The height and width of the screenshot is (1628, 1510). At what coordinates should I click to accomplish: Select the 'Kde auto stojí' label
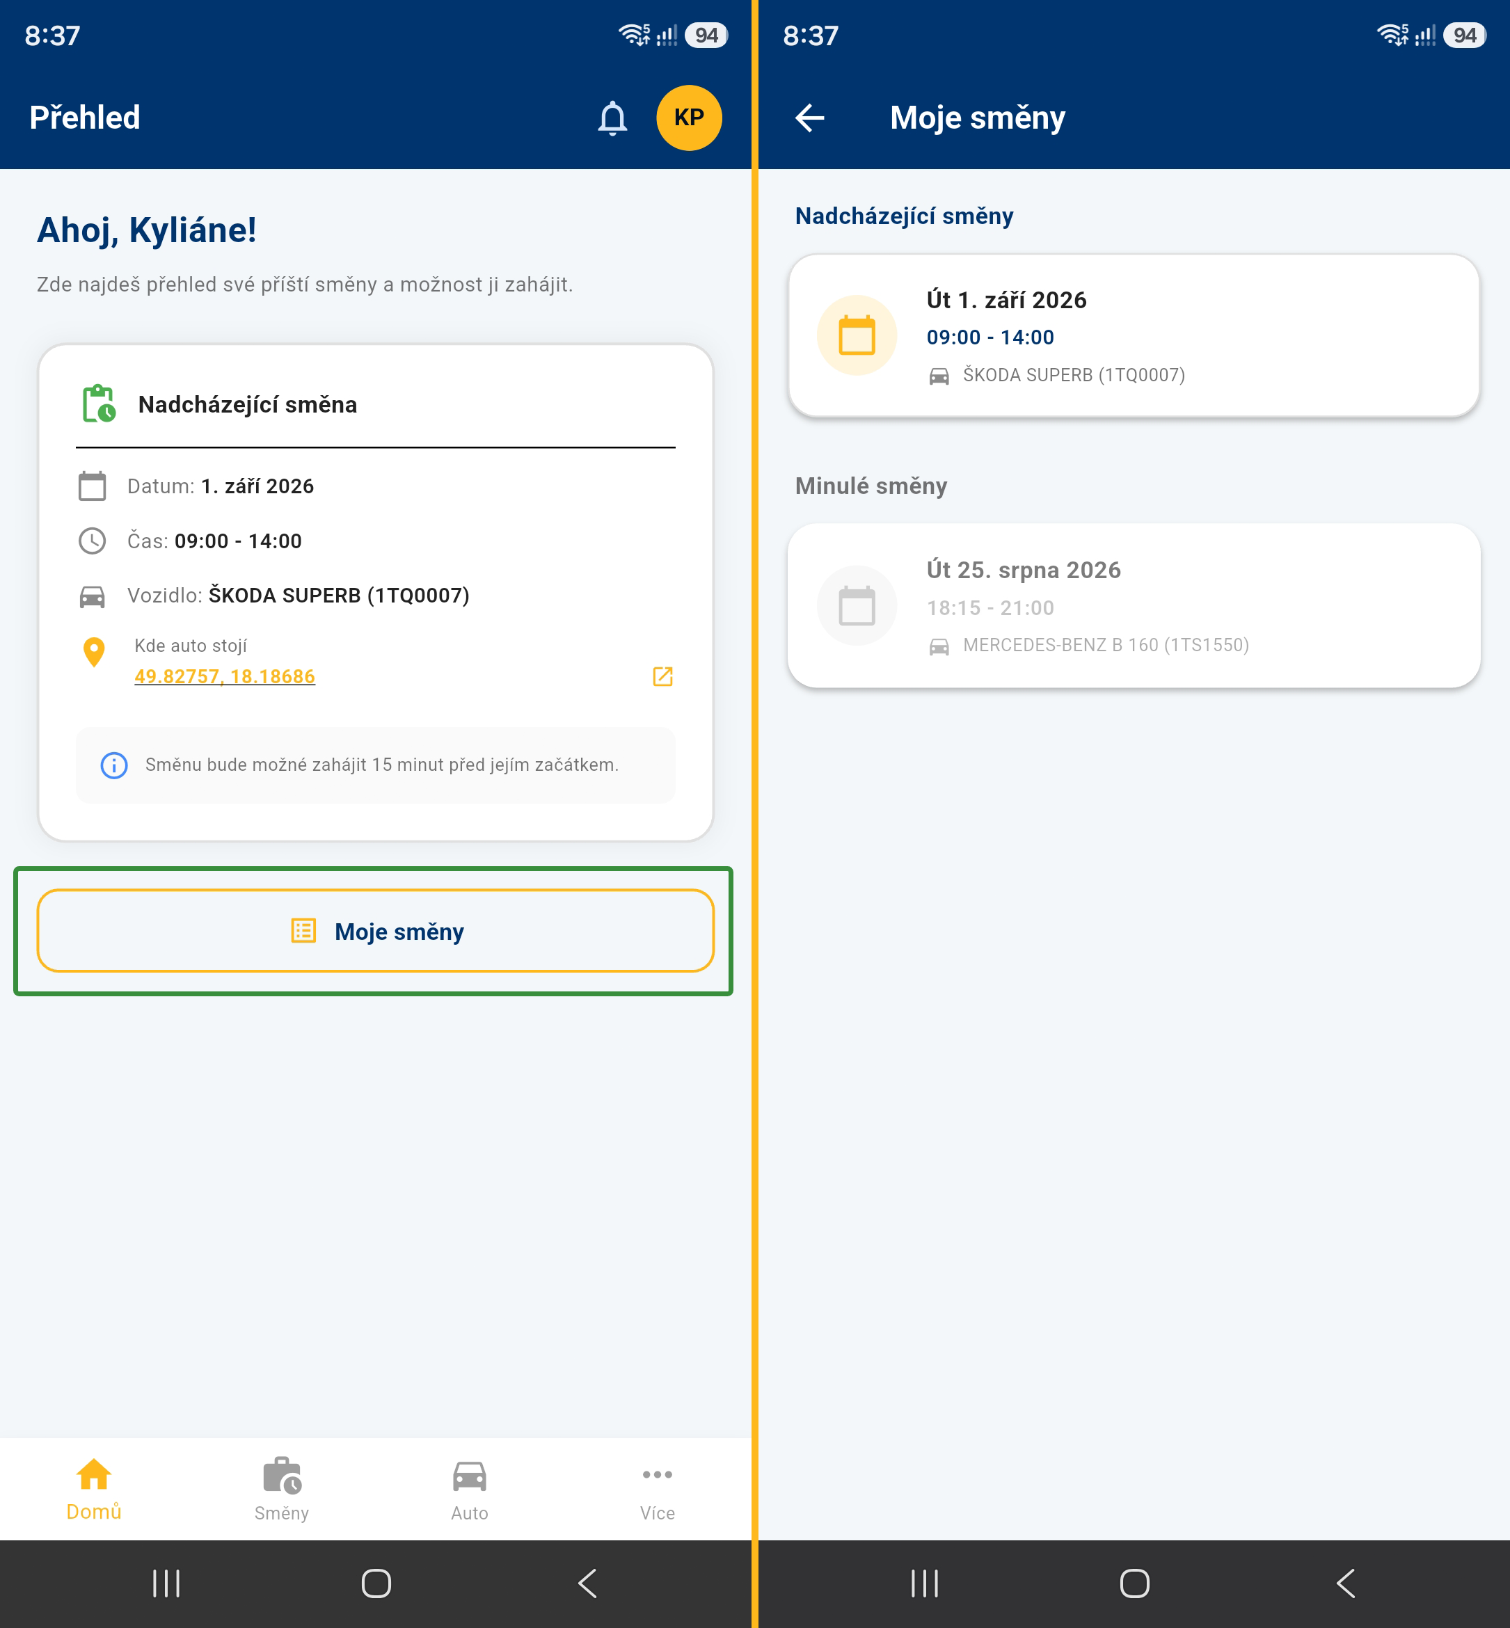191,646
